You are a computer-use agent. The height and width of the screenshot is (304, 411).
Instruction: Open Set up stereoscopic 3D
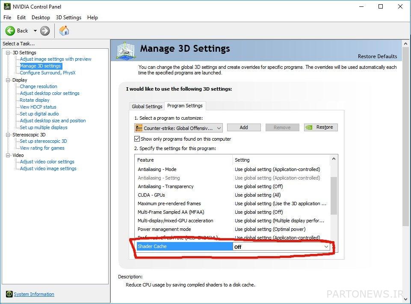tap(43, 141)
